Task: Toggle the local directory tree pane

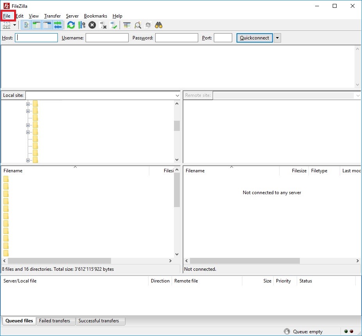Action: (36, 25)
